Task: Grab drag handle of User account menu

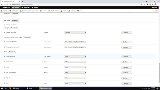Action: tap(4, 72)
